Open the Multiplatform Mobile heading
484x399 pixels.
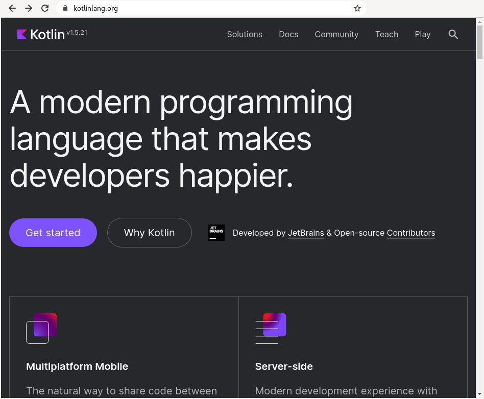[x=77, y=366]
